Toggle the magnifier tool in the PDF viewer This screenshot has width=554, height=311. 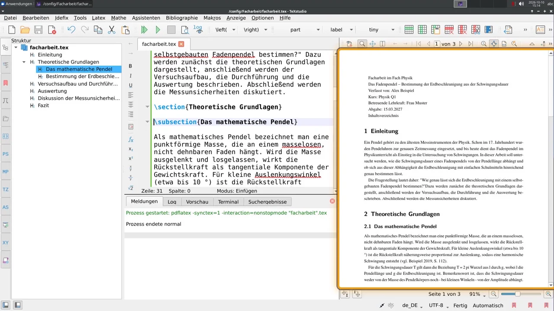click(x=362, y=44)
